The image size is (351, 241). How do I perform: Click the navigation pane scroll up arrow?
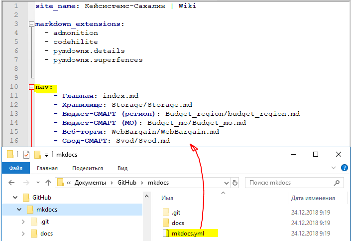point(146,197)
